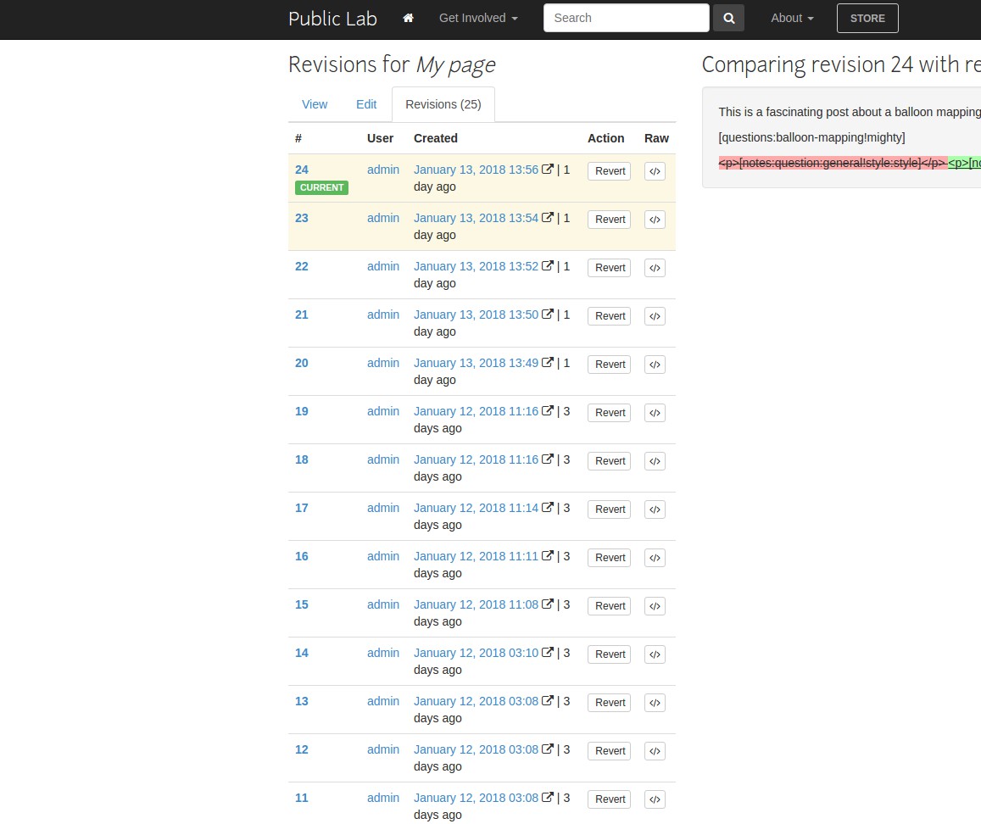Revert to revision 19
This screenshot has height=824, width=981.
point(610,413)
